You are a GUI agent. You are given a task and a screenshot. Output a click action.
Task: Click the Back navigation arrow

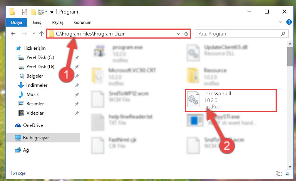pos(13,34)
